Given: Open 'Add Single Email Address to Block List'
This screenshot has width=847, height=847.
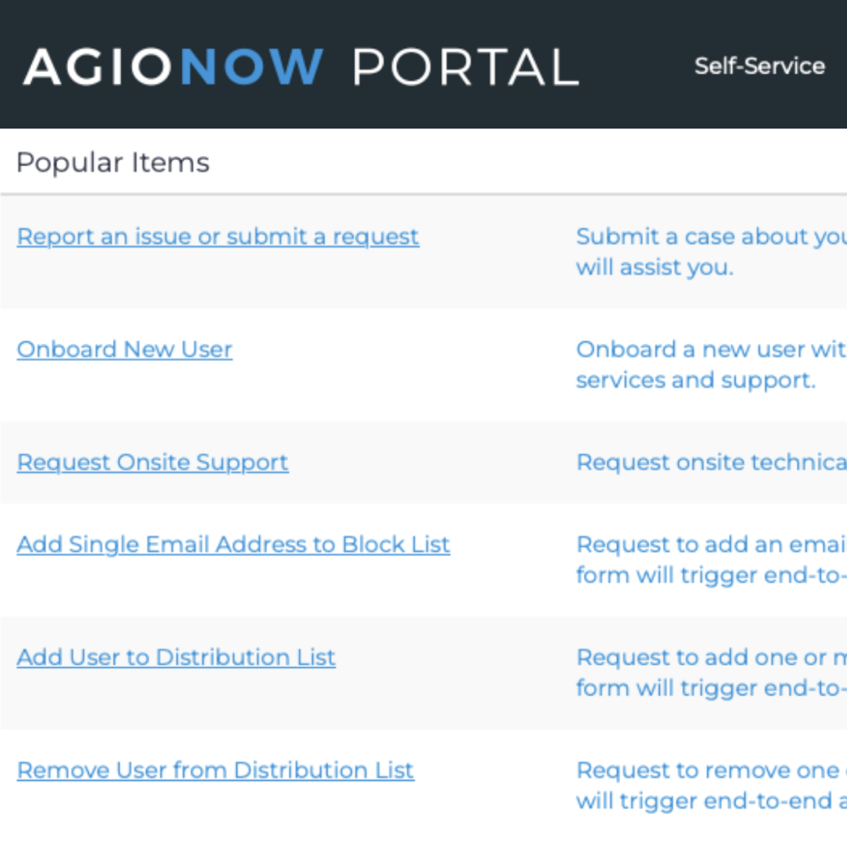Looking at the screenshot, I should tap(234, 544).
